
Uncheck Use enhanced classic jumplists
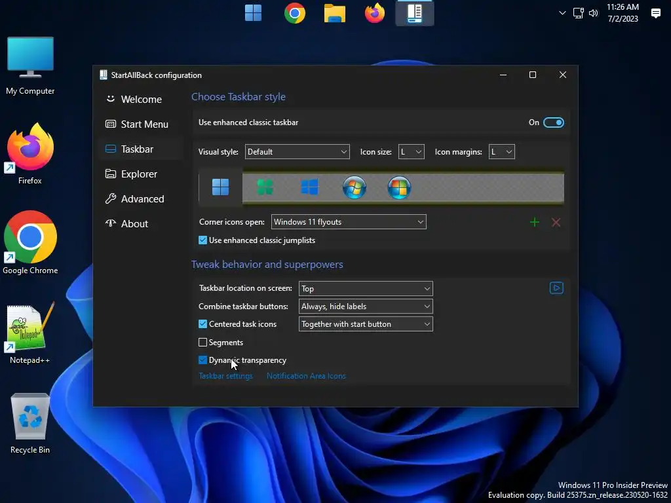pyautogui.click(x=203, y=240)
